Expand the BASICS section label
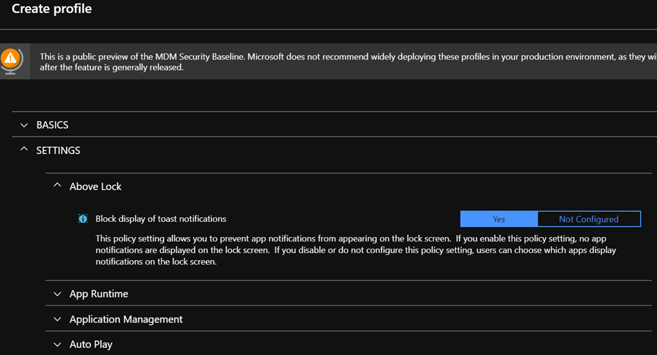The height and width of the screenshot is (355, 657). (x=53, y=125)
